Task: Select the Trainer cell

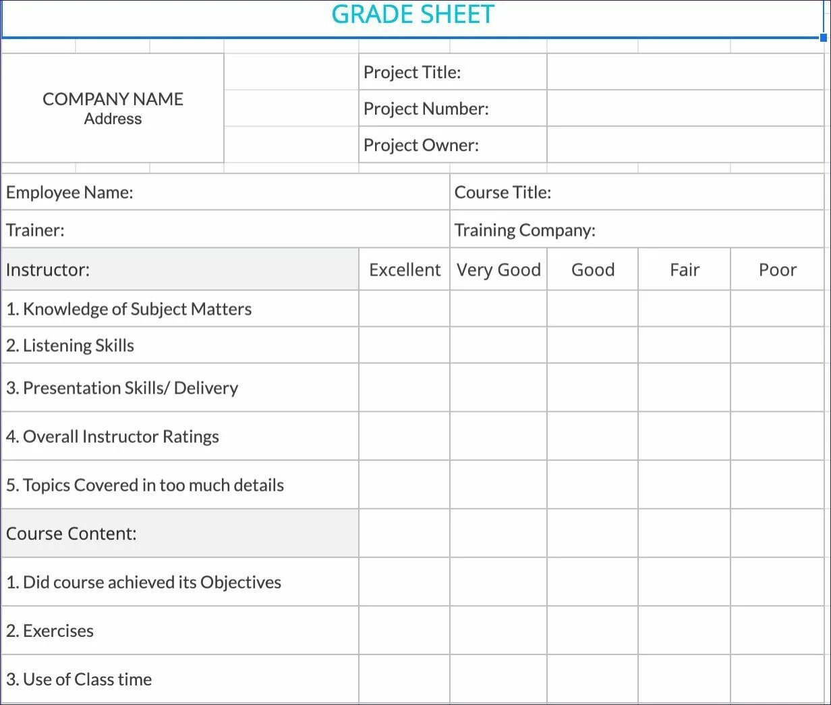Action: 225,230
